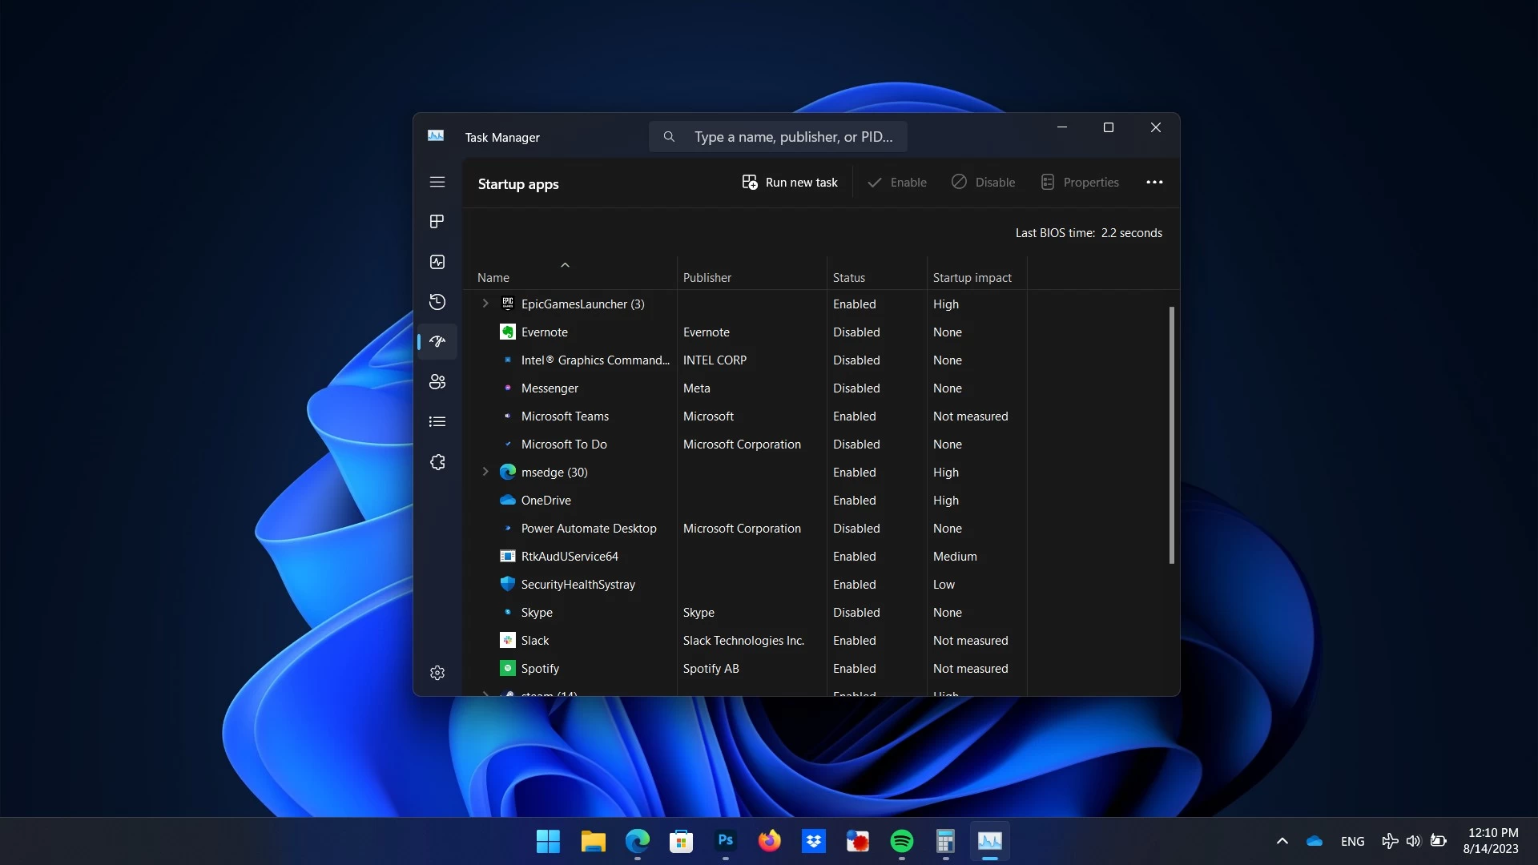Viewport: 1538px width, 865px height.
Task: Click Low impact for SecurityHealthSystray
Action: click(944, 584)
